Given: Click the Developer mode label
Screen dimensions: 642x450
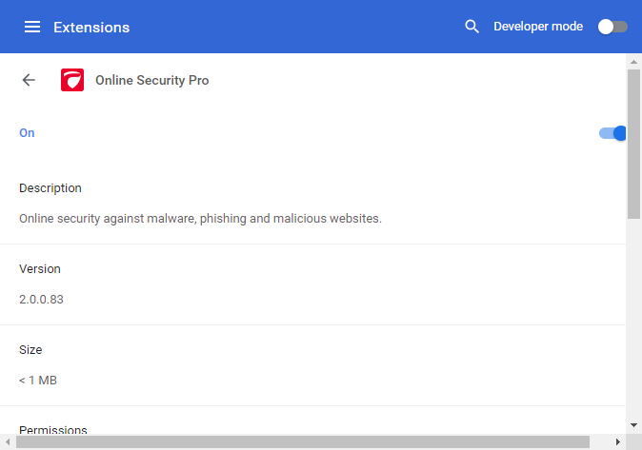Looking at the screenshot, I should tap(538, 27).
